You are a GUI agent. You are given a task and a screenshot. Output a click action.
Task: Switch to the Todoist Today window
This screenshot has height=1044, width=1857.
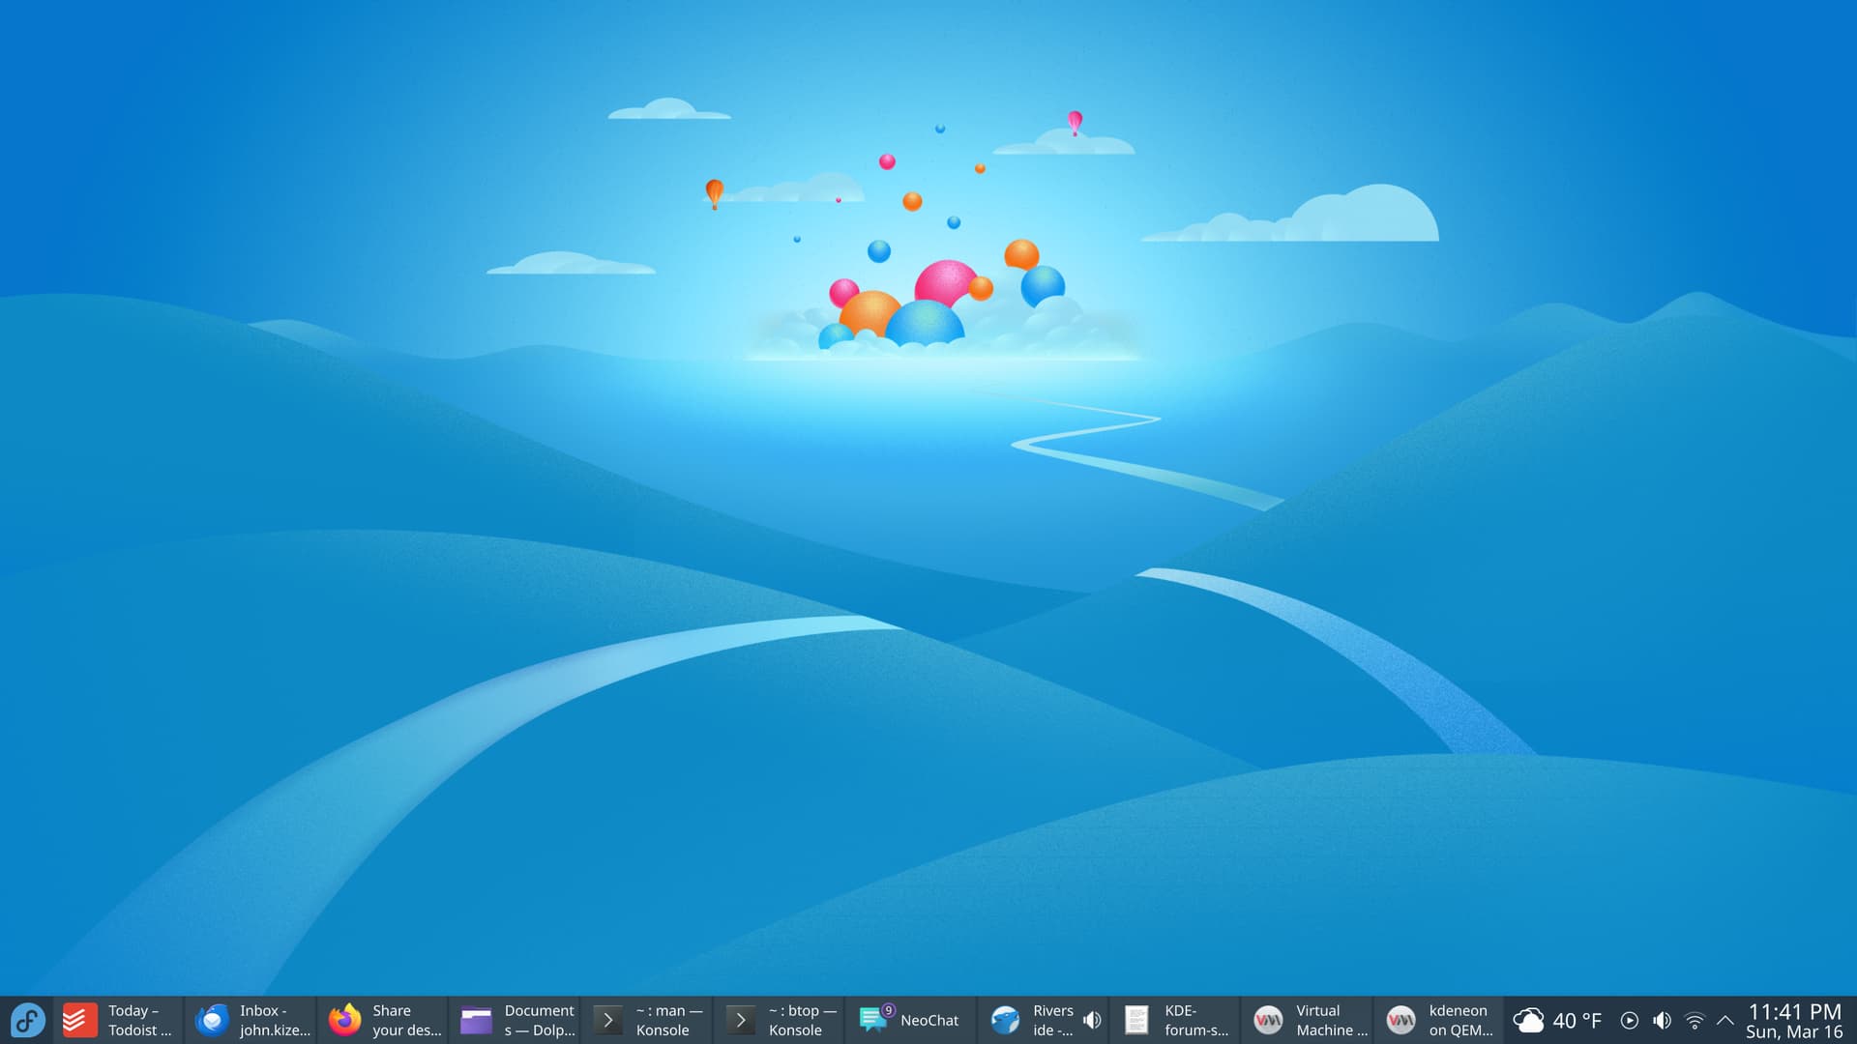click(x=119, y=1020)
